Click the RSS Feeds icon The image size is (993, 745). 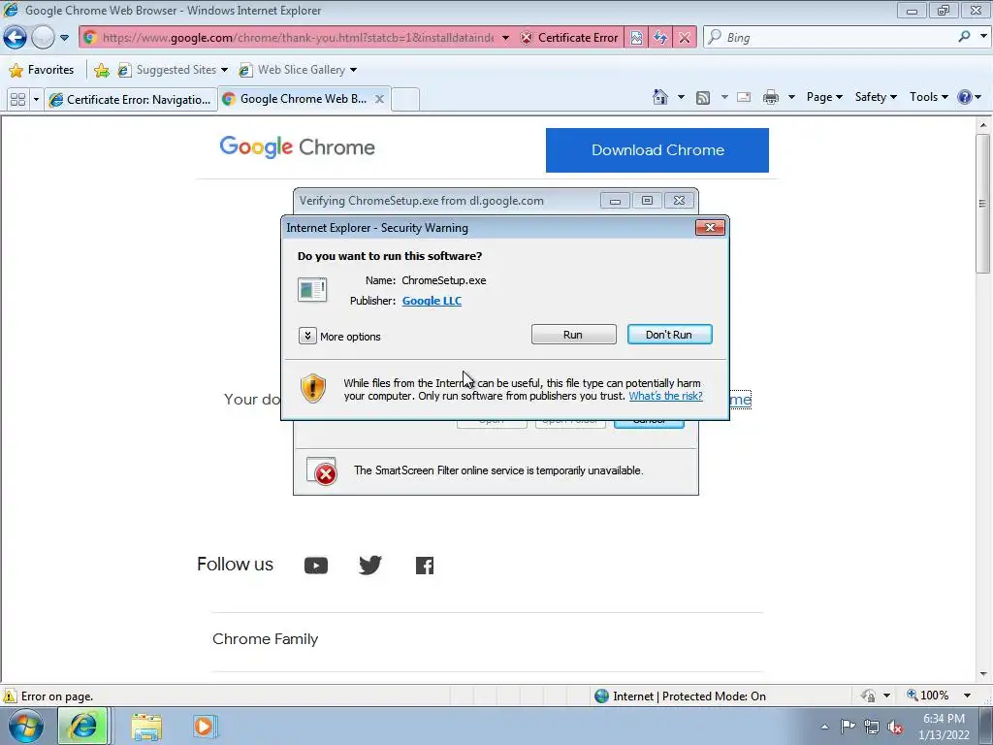coord(702,97)
